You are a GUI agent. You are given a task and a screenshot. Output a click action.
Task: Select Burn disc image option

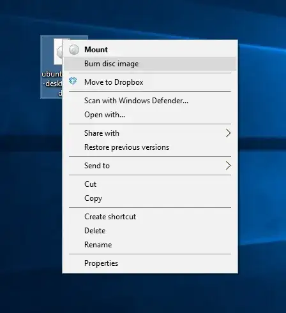(x=150, y=64)
